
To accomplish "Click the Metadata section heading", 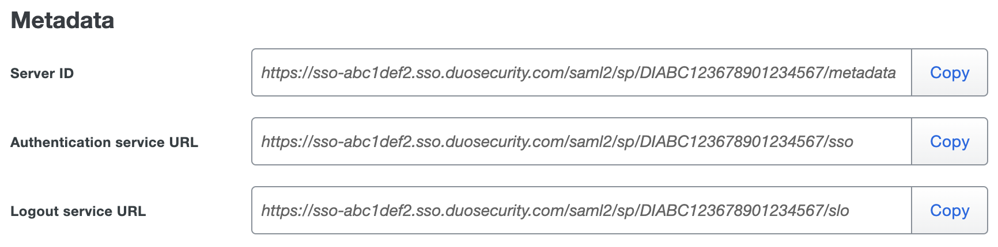I will pyautogui.click(x=62, y=21).
